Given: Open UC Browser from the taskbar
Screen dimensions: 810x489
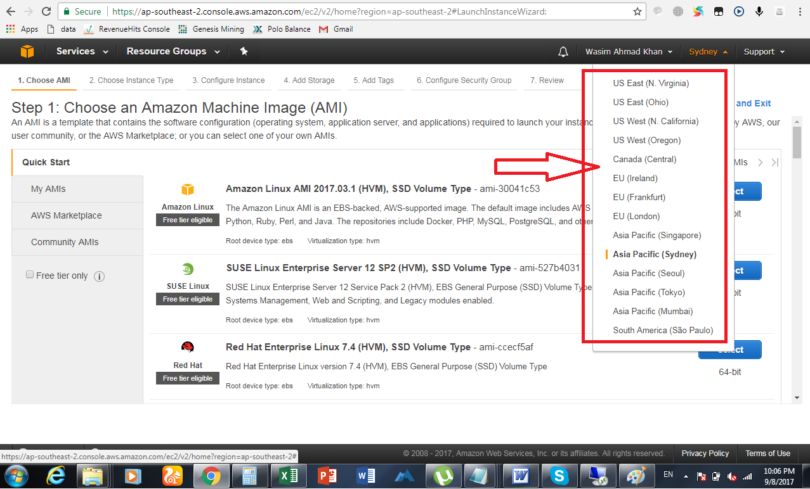Looking at the screenshot, I should click(172, 475).
